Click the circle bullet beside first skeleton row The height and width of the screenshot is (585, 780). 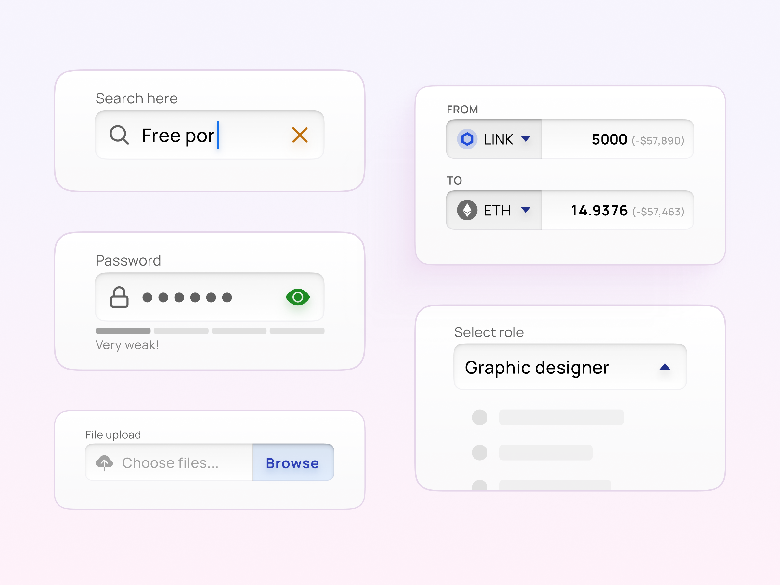coord(480,418)
